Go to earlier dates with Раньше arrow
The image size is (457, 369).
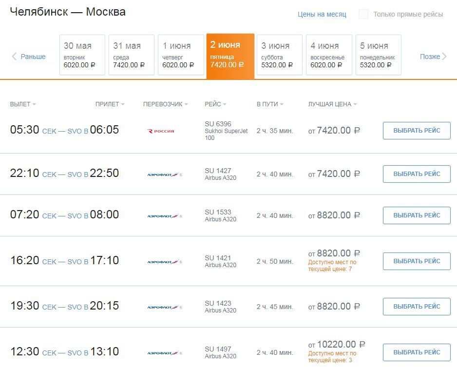(x=29, y=57)
